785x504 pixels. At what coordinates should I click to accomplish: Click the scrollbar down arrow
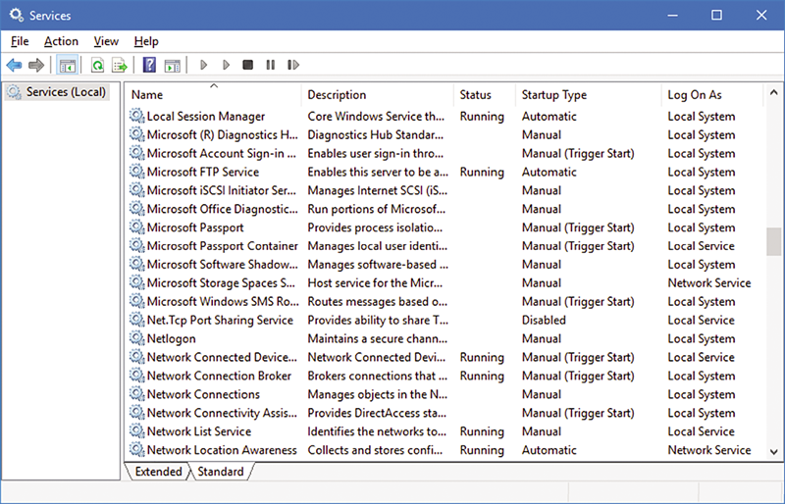773,452
